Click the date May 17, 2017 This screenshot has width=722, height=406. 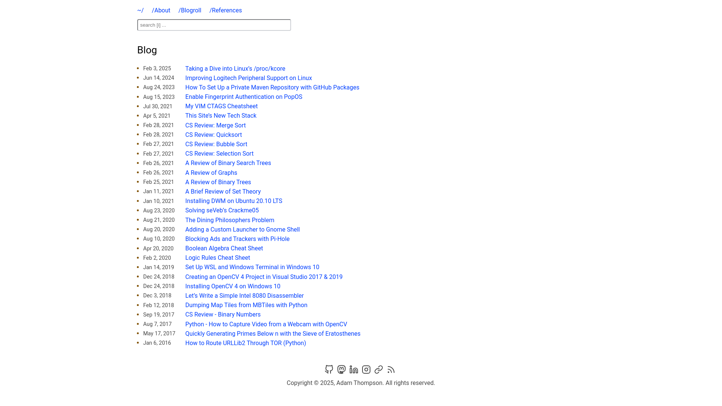pos(159,333)
